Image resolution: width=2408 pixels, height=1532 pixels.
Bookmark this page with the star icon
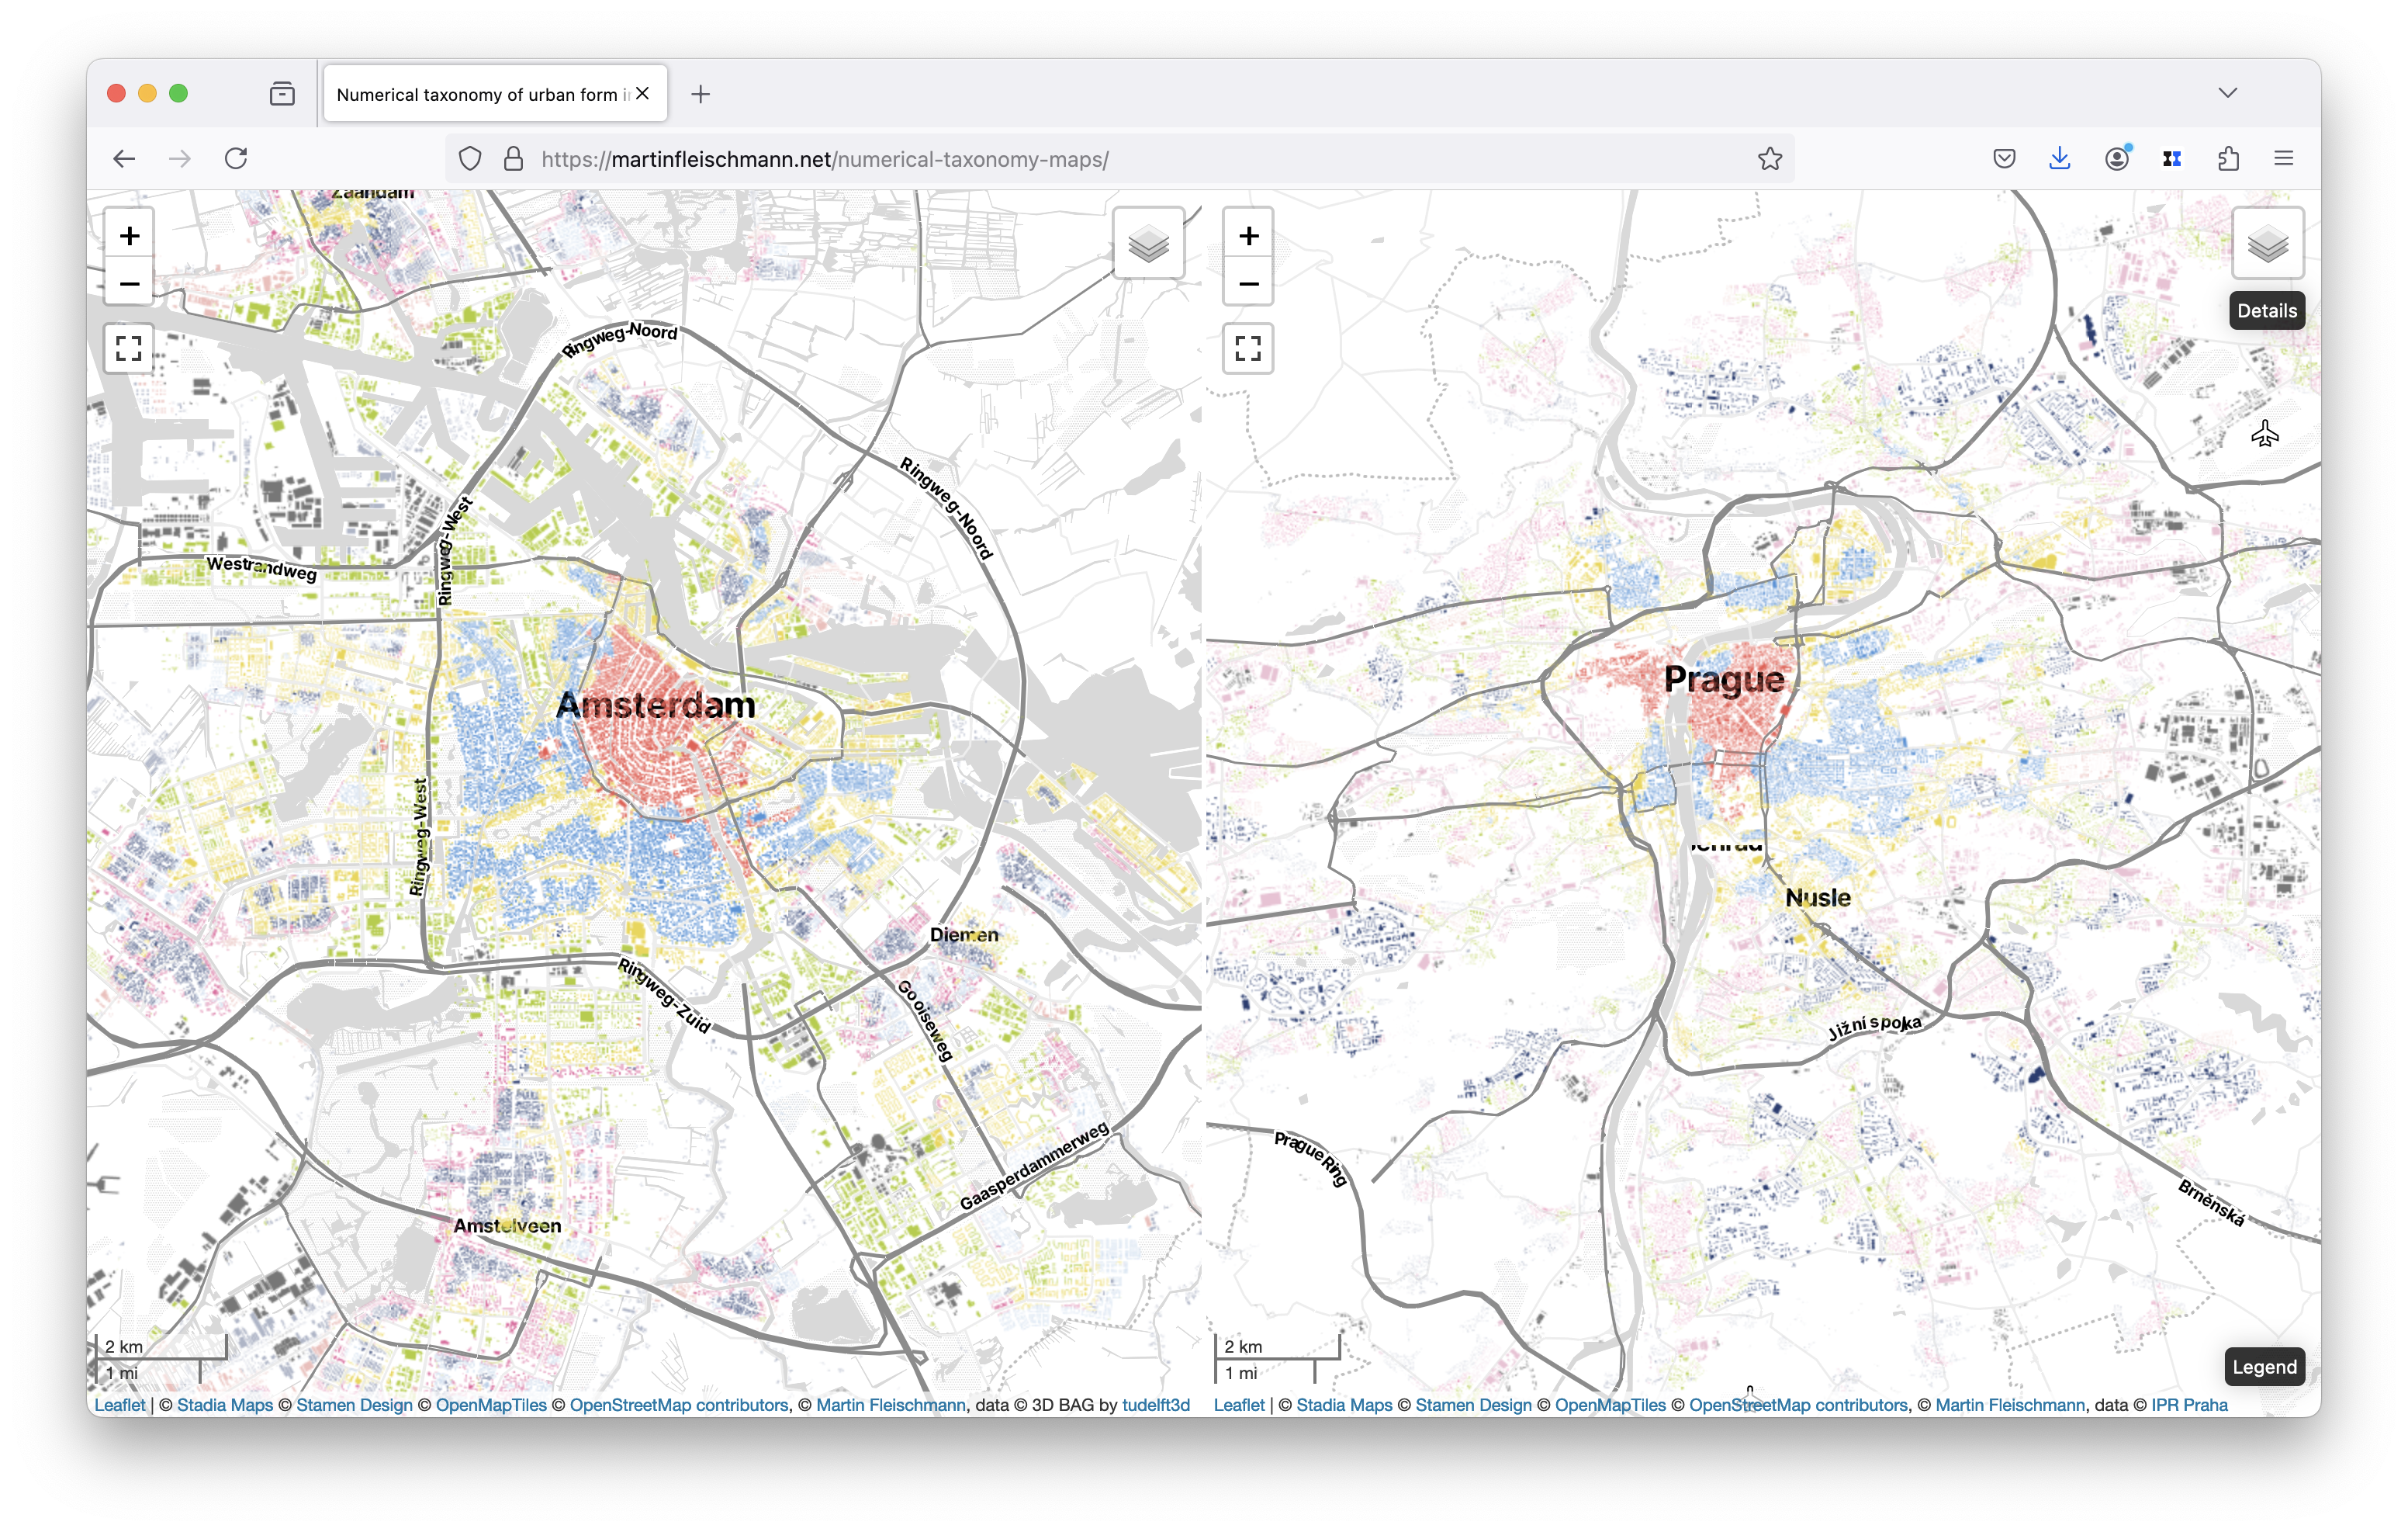pos(1770,159)
